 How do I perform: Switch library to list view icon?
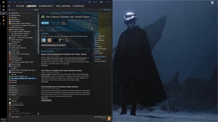coord(108,10)
